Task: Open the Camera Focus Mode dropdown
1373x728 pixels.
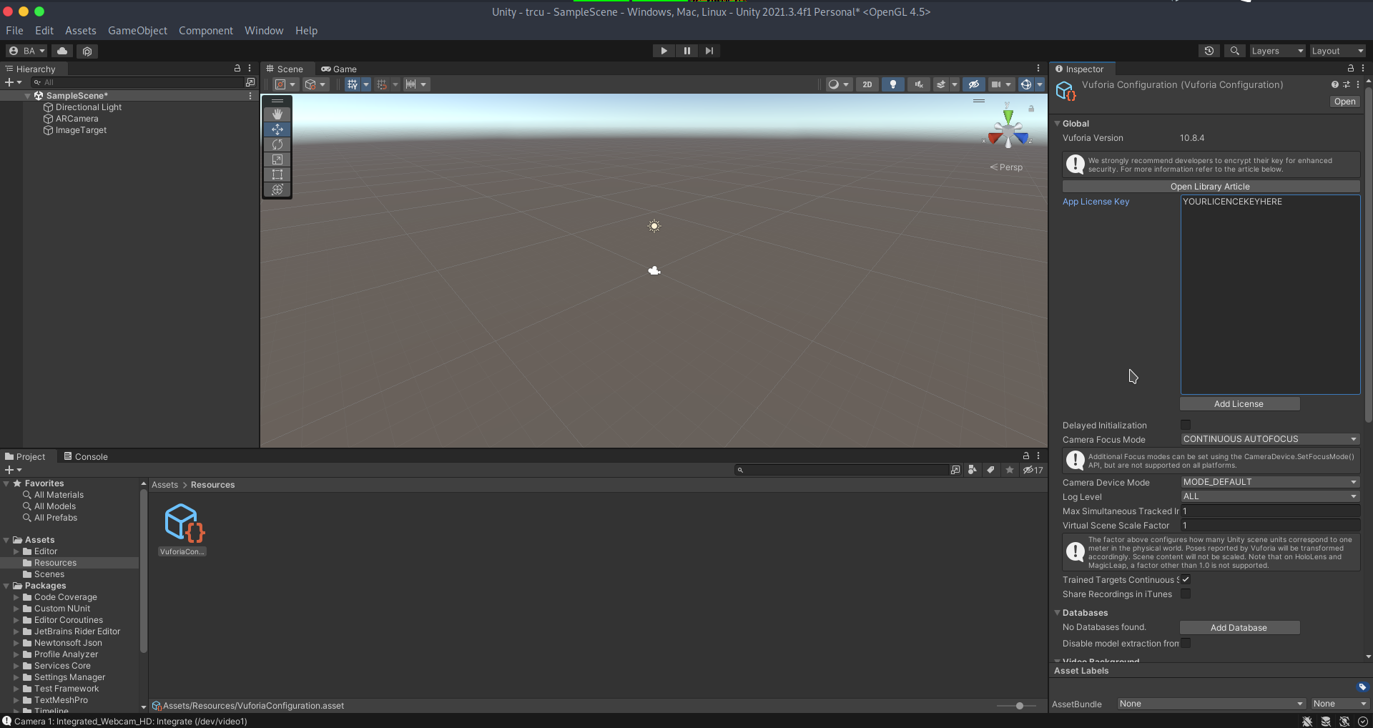Action: coord(1269,438)
